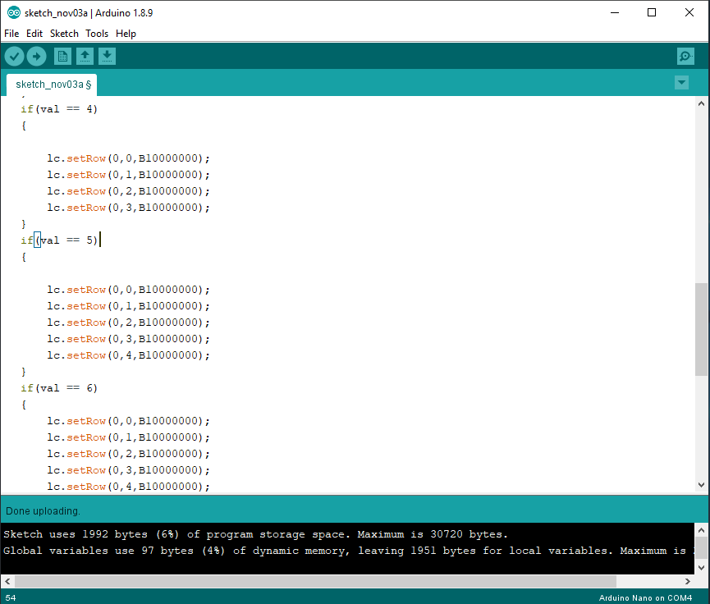Click setRow(0,3 line in val == 4 block
710x604 pixels.
click(129, 208)
